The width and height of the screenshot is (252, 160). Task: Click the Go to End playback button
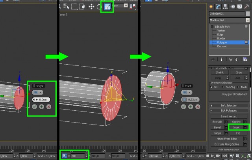(224, 156)
